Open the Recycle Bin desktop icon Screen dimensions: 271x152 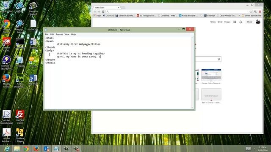pos(7,7)
